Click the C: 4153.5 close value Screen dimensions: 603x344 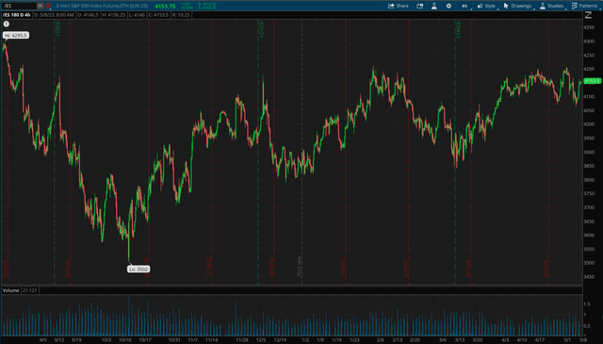pyautogui.click(x=158, y=15)
